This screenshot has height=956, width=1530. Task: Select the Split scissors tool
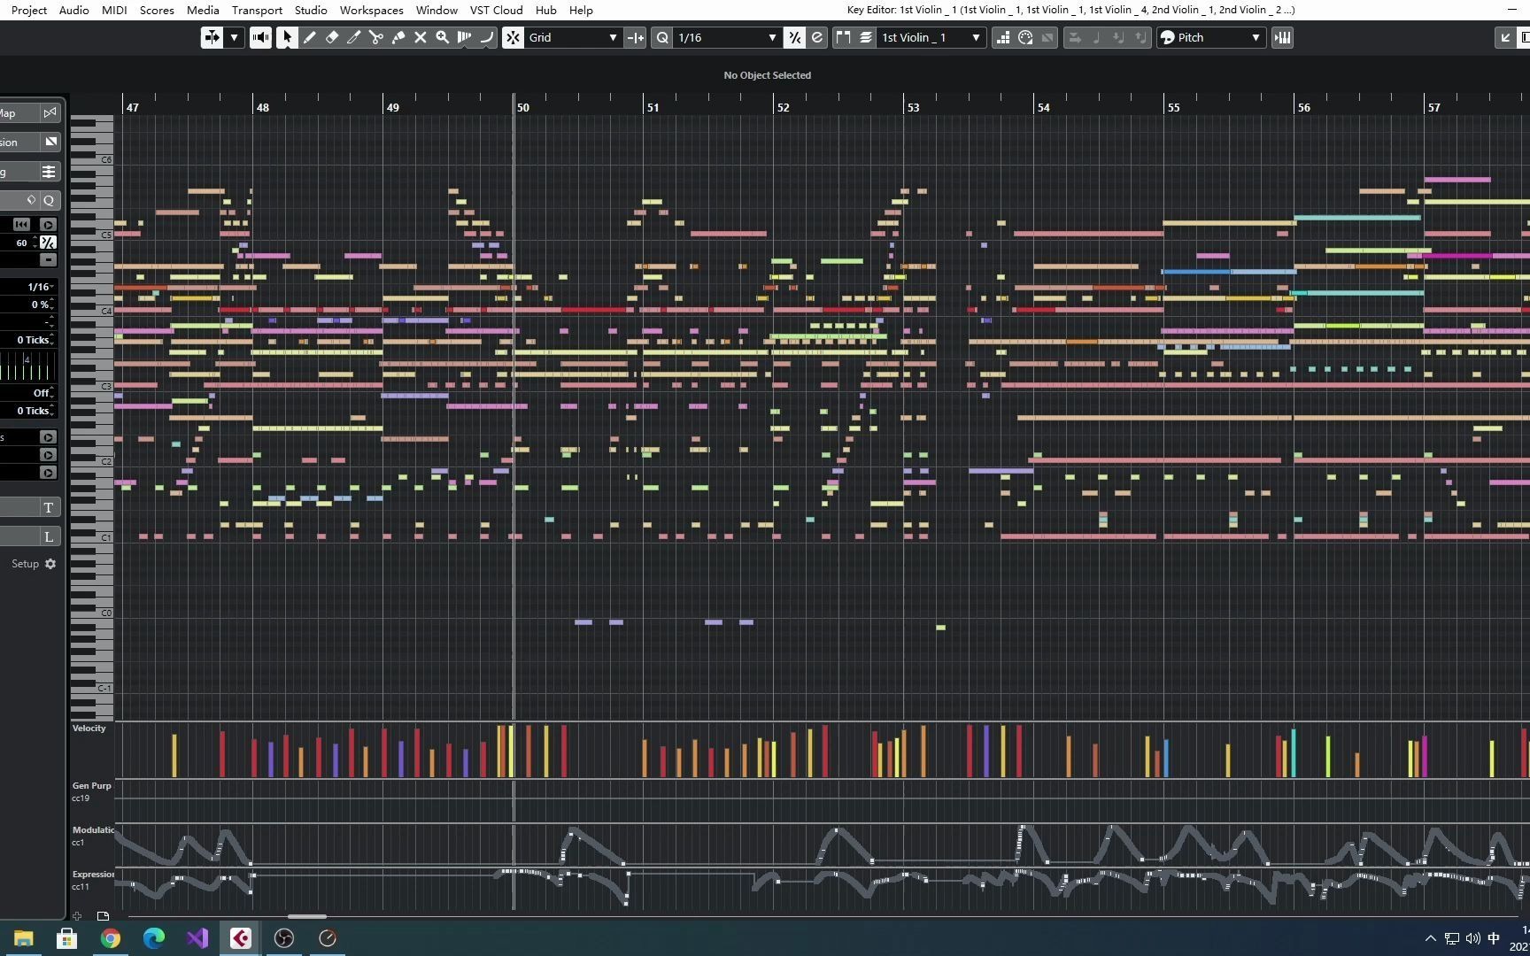click(x=375, y=37)
